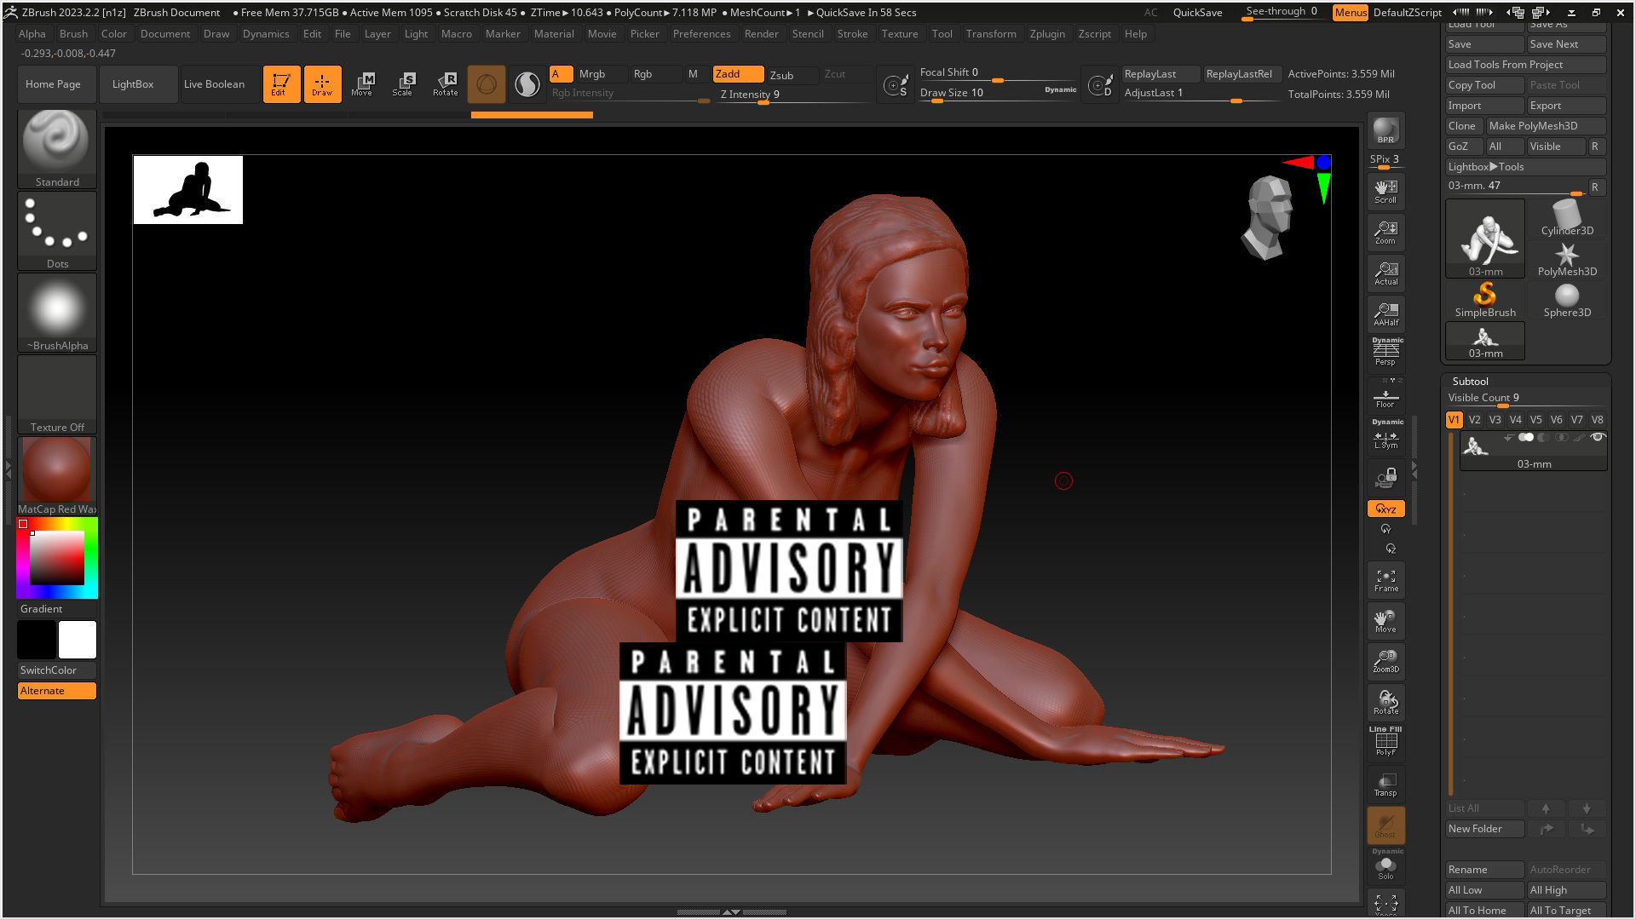Adjust the Draw Size slider
Image resolution: width=1636 pixels, height=920 pixels.
pyautogui.click(x=997, y=93)
